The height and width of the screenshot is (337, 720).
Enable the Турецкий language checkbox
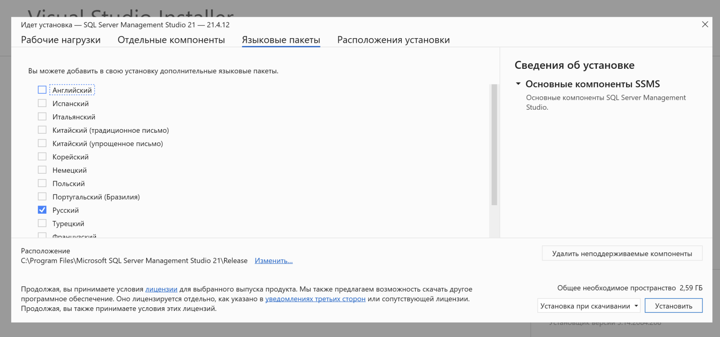pos(42,223)
